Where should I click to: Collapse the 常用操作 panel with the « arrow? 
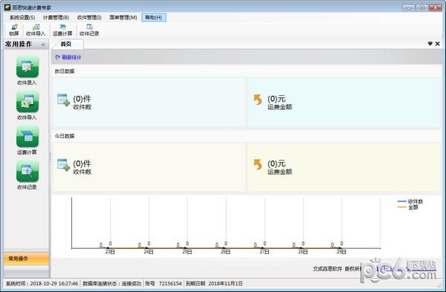click(x=43, y=45)
